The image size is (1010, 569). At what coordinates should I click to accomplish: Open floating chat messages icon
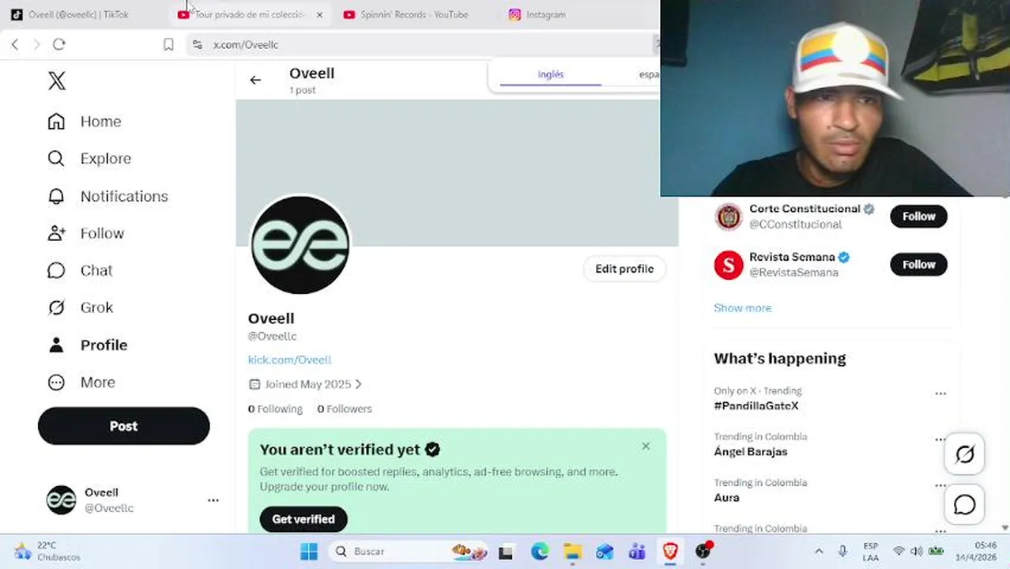coord(964,504)
